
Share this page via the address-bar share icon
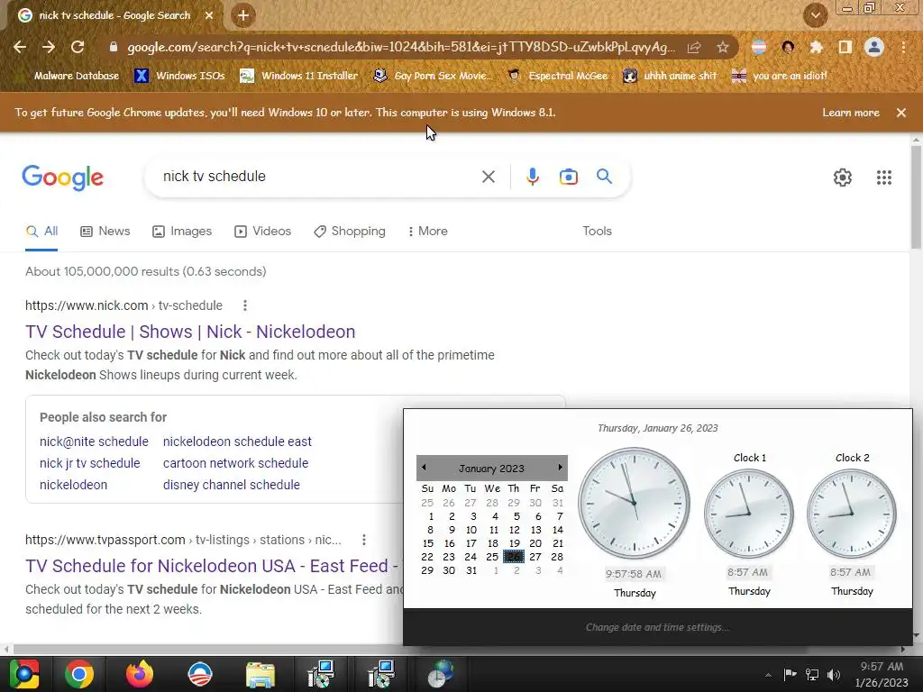(694, 47)
